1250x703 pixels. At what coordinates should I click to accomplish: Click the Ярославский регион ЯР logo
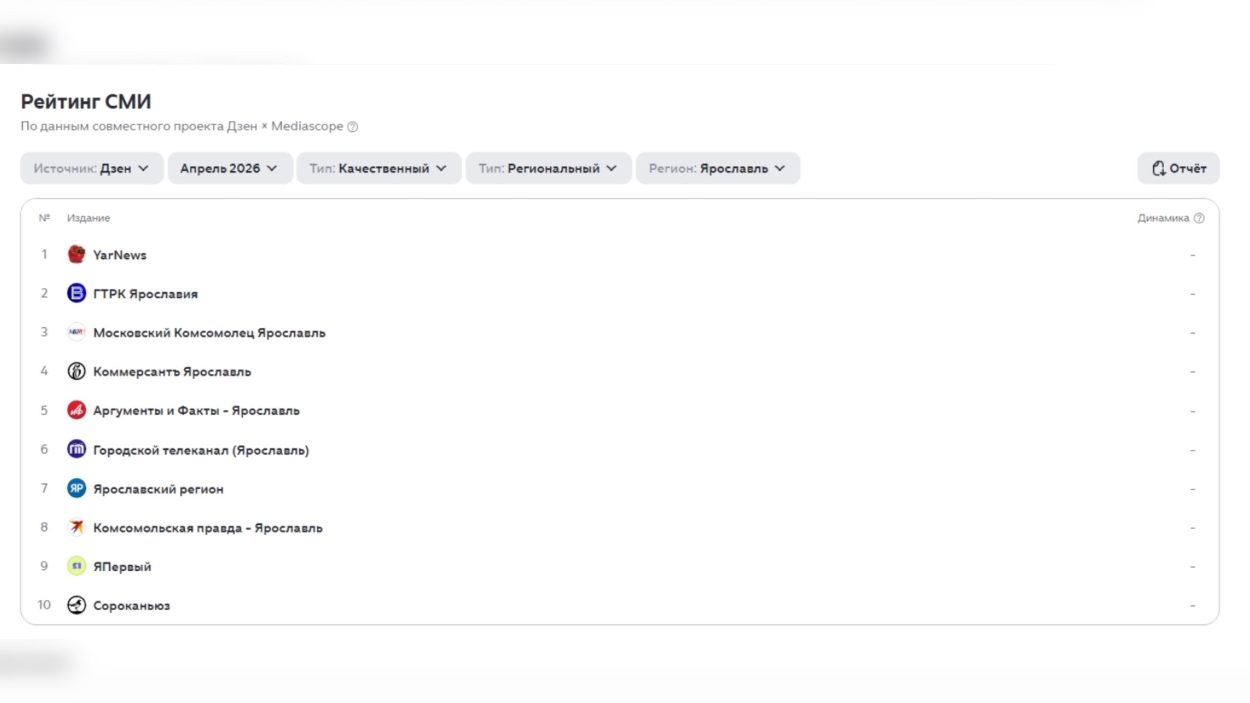[x=76, y=488]
